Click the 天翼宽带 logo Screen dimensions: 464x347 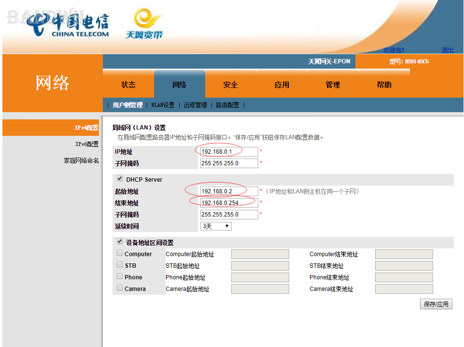coord(144,24)
